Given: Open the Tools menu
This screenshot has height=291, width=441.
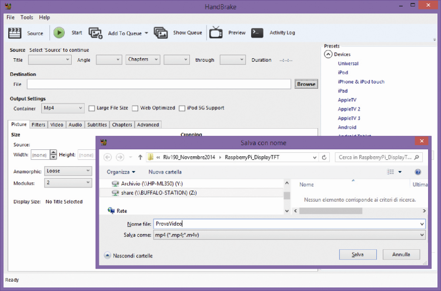Looking at the screenshot, I should click(26, 18).
